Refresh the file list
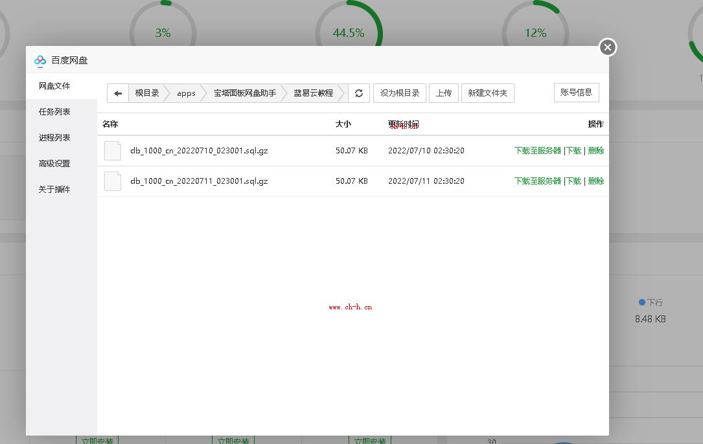This screenshot has height=444, width=703. pyautogui.click(x=359, y=93)
